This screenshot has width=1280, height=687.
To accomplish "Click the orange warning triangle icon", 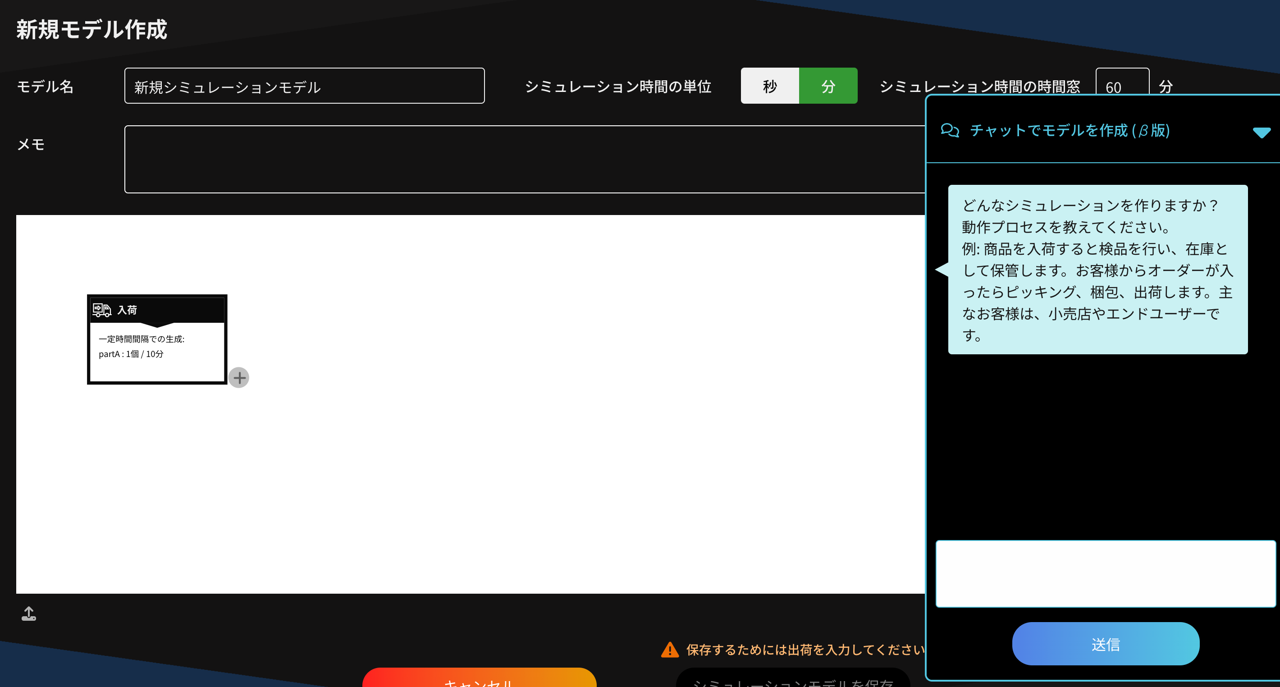I will tap(670, 650).
